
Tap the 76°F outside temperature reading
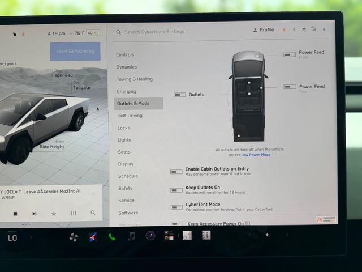click(x=79, y=33)
